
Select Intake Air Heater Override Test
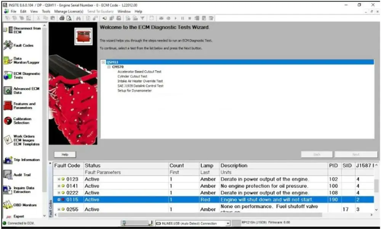140,81
